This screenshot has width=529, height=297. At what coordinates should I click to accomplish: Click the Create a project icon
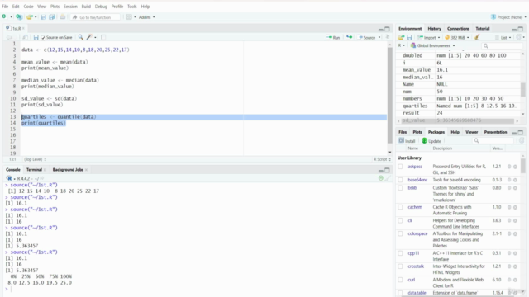click(19, 16)
